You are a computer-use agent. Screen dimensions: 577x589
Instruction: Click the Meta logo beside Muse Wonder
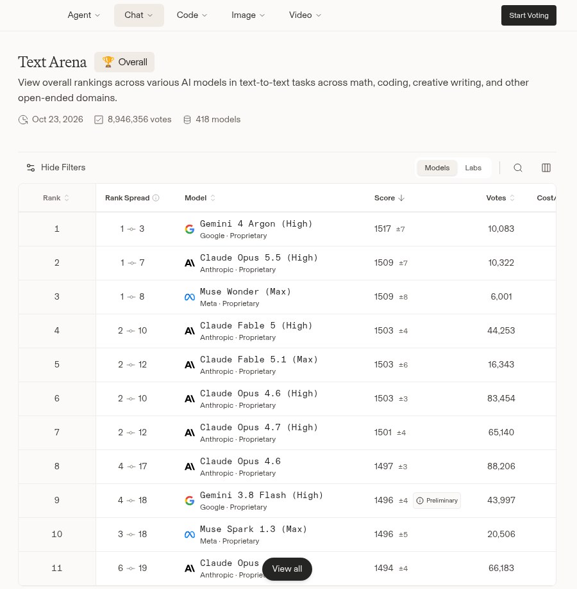coord(190,297)
